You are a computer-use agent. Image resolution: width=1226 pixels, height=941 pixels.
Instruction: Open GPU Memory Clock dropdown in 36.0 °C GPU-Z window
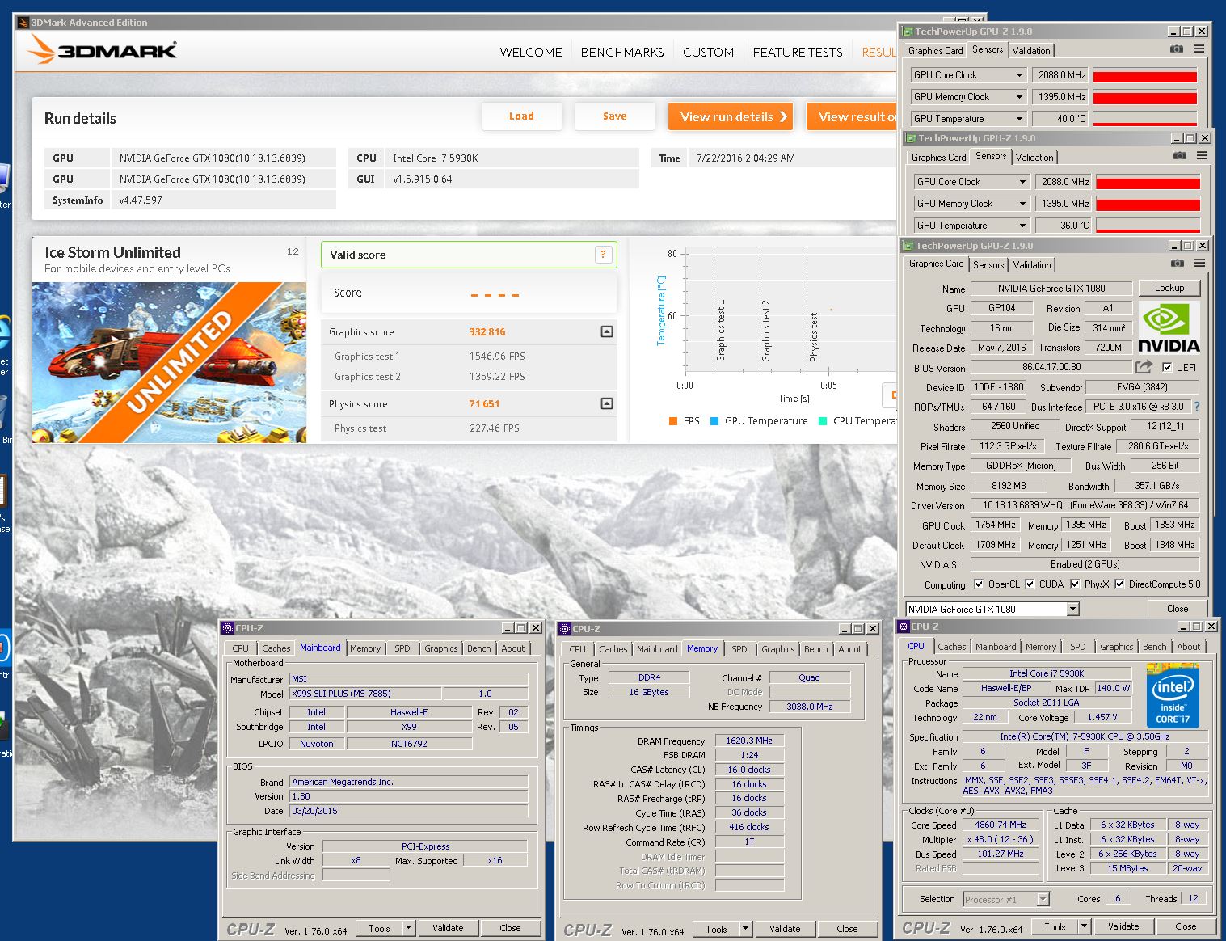1022,204
